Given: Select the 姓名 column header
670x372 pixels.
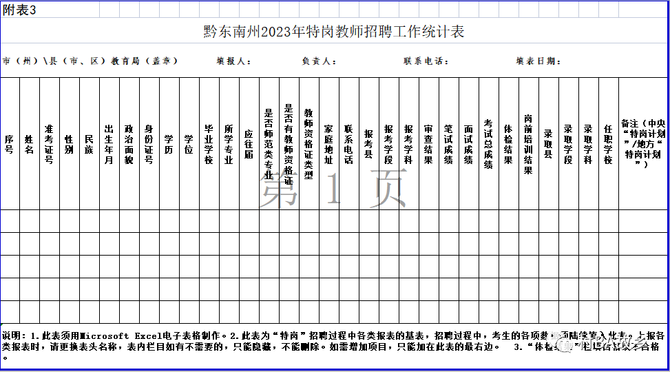Looking at the screenshot, I should click(x=30, y=144).
